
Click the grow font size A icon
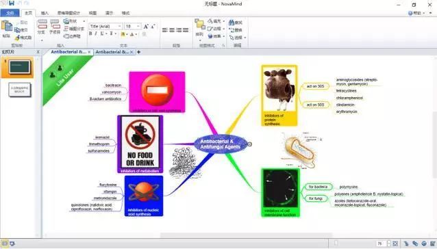click(x=146, y=27)
